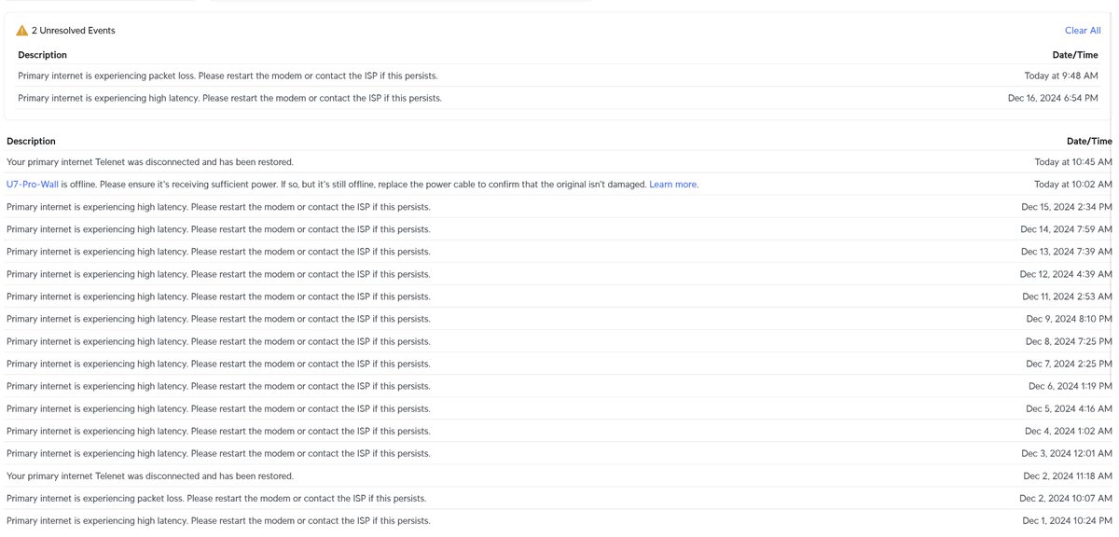
Task: Select the unresolved high latency event, Dec 16
Action: pos(559,98)
